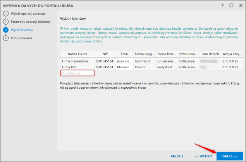The width and height of the screenshot is (246, 162).
Task: Click the Forma księg... column header
Action: [x=145, y=54]
